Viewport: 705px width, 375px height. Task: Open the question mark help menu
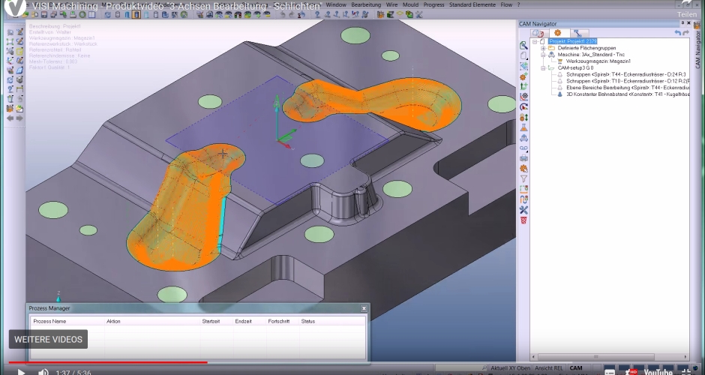point(518,5)
